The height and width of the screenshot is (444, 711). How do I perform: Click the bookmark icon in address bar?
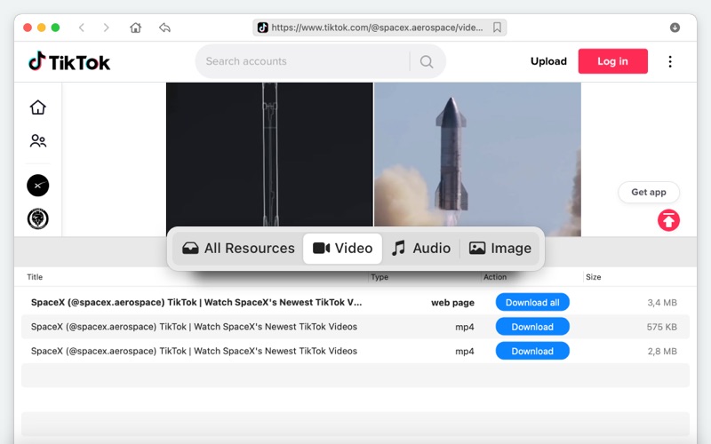498,28
